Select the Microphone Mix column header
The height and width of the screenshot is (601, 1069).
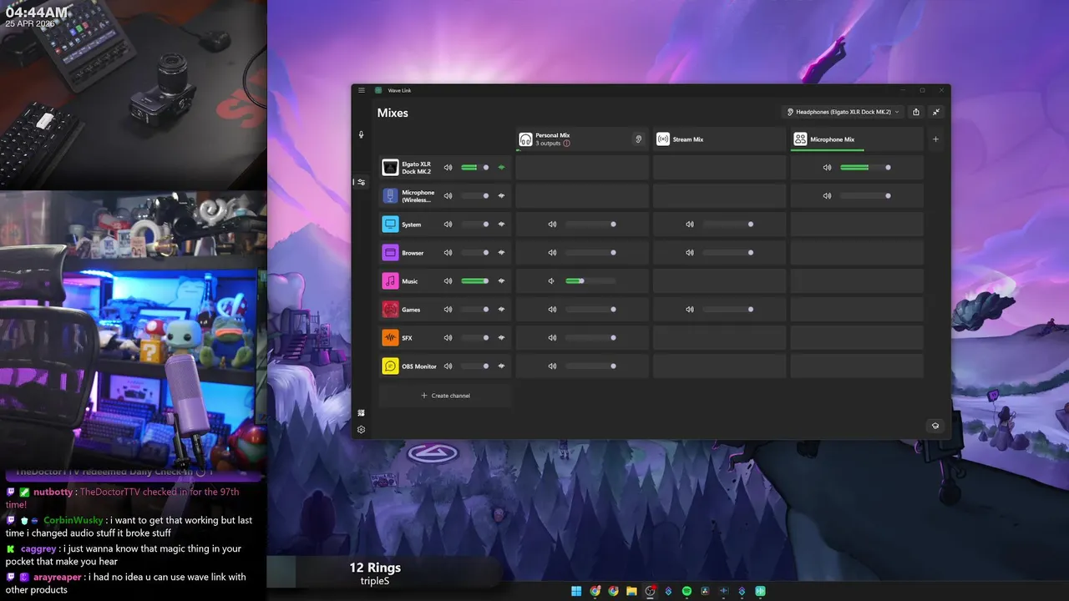point(857,139)
